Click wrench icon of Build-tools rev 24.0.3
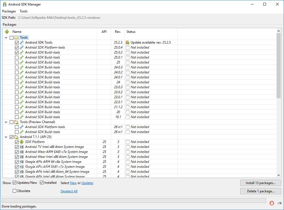Screen dimensions: 284x210 point(22,67)
